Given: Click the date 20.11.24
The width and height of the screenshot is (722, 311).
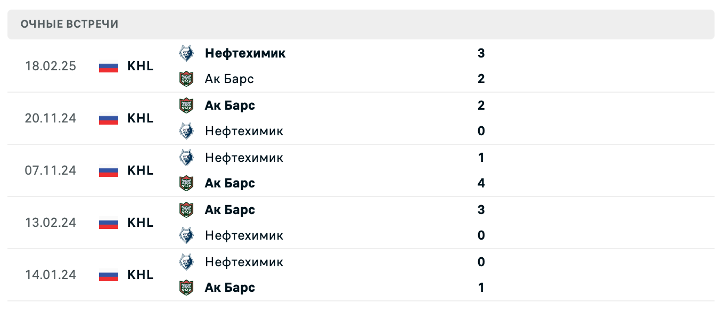Looking at the screenshot, I should pyautogui.click(x=51, y=118).
